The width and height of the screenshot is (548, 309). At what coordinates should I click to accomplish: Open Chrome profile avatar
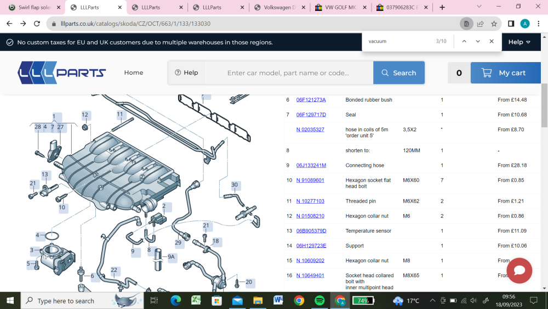tap(524, 24)
